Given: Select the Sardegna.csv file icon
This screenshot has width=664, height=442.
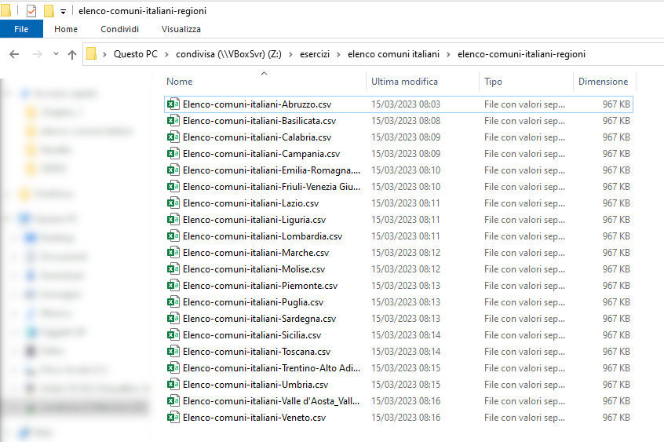Looking at the screenshot, I should (173, 319).
